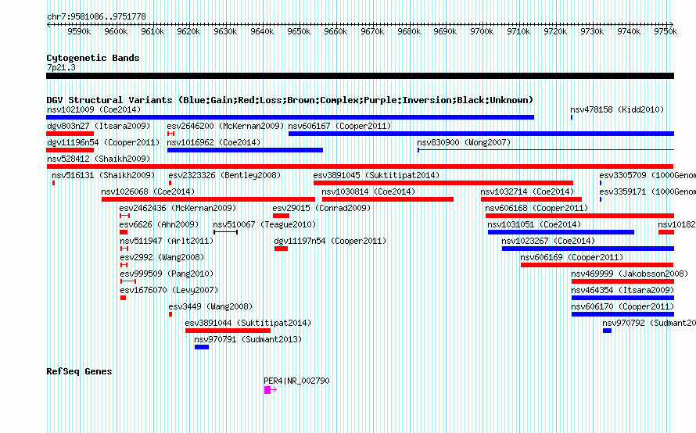Click the 9700k ruler position label
Image resolution: width=696 pixels, height=433 pixels.
point(482,31)
